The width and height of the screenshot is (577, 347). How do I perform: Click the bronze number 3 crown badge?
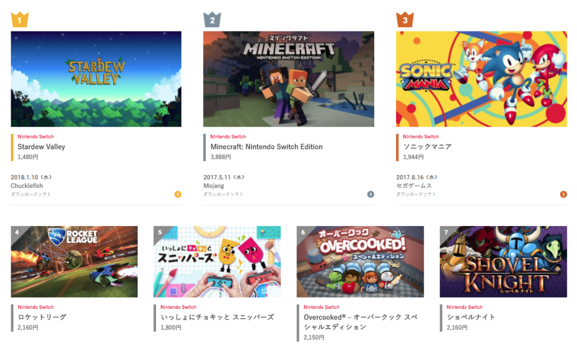[x=405, y=20]
